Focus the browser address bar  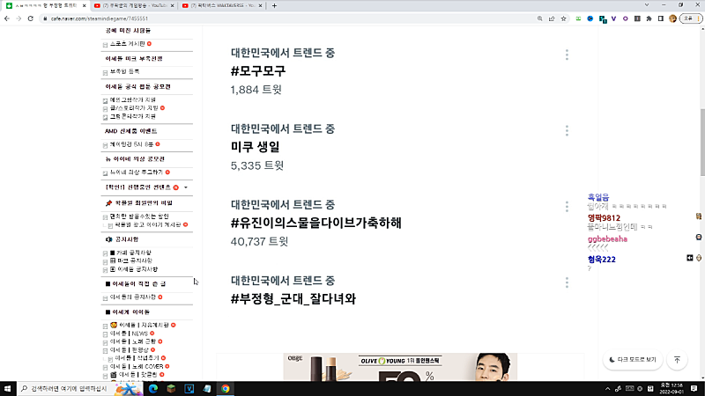click(288, 18)
